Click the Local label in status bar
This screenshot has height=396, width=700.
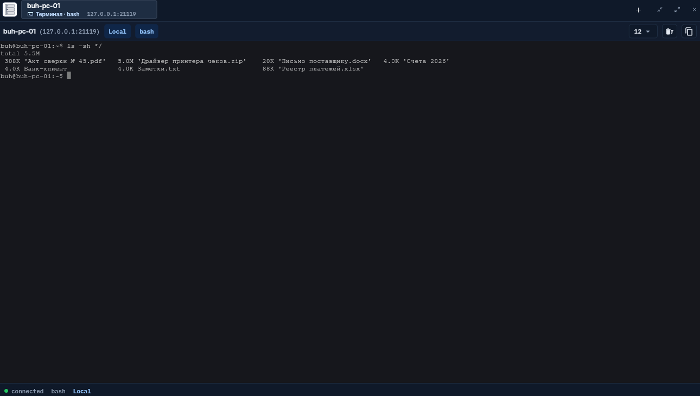point(82,391)
